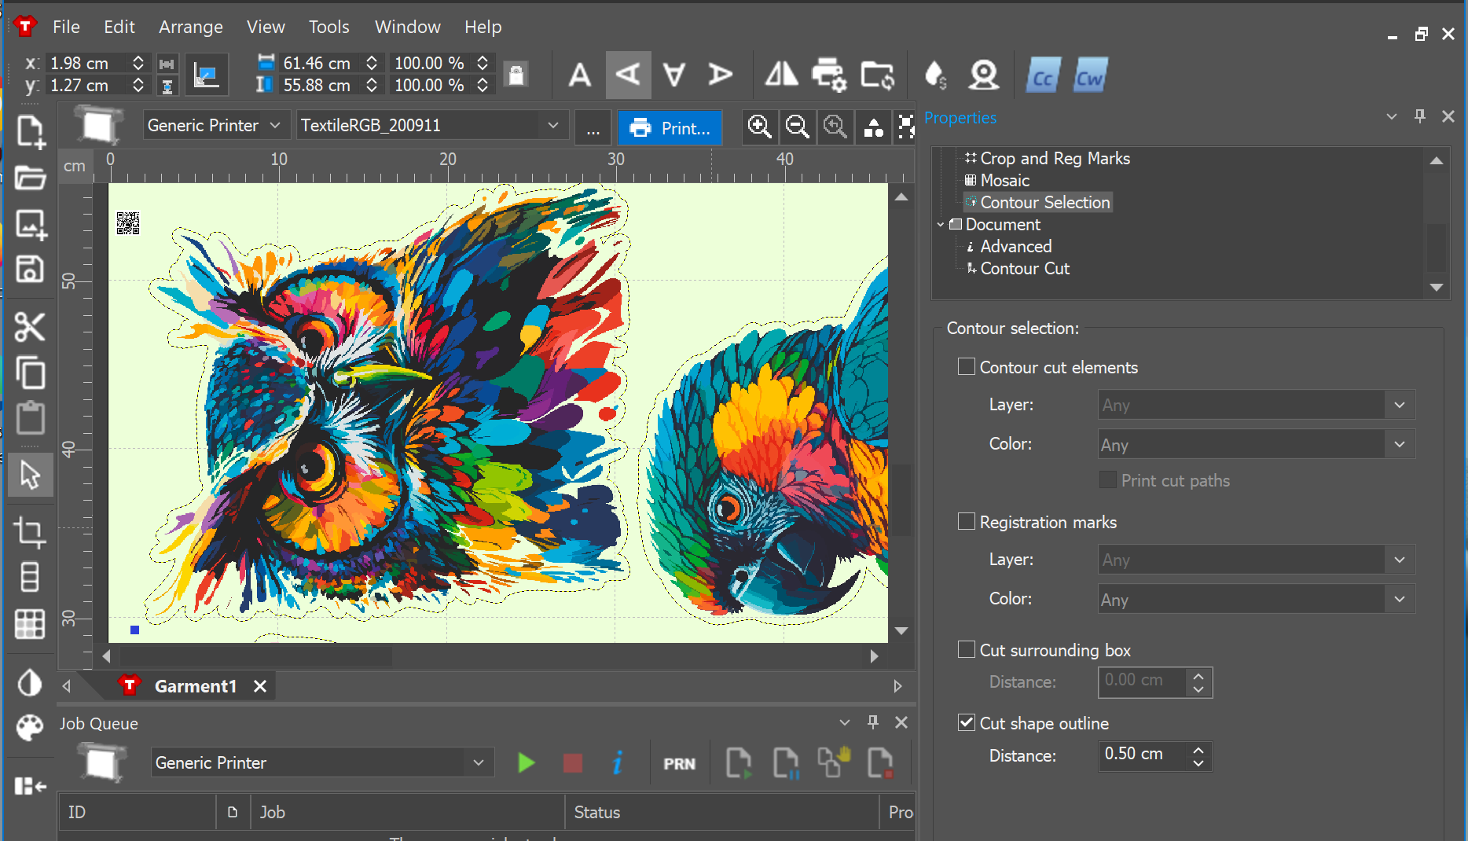This screenshot has height=841, width=1468.
Task: Click the blue Print... button
Action: [x=670, y=128]
